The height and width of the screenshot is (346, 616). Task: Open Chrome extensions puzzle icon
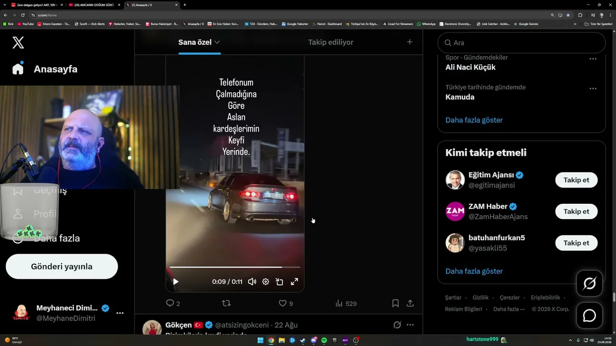(580, 15)
